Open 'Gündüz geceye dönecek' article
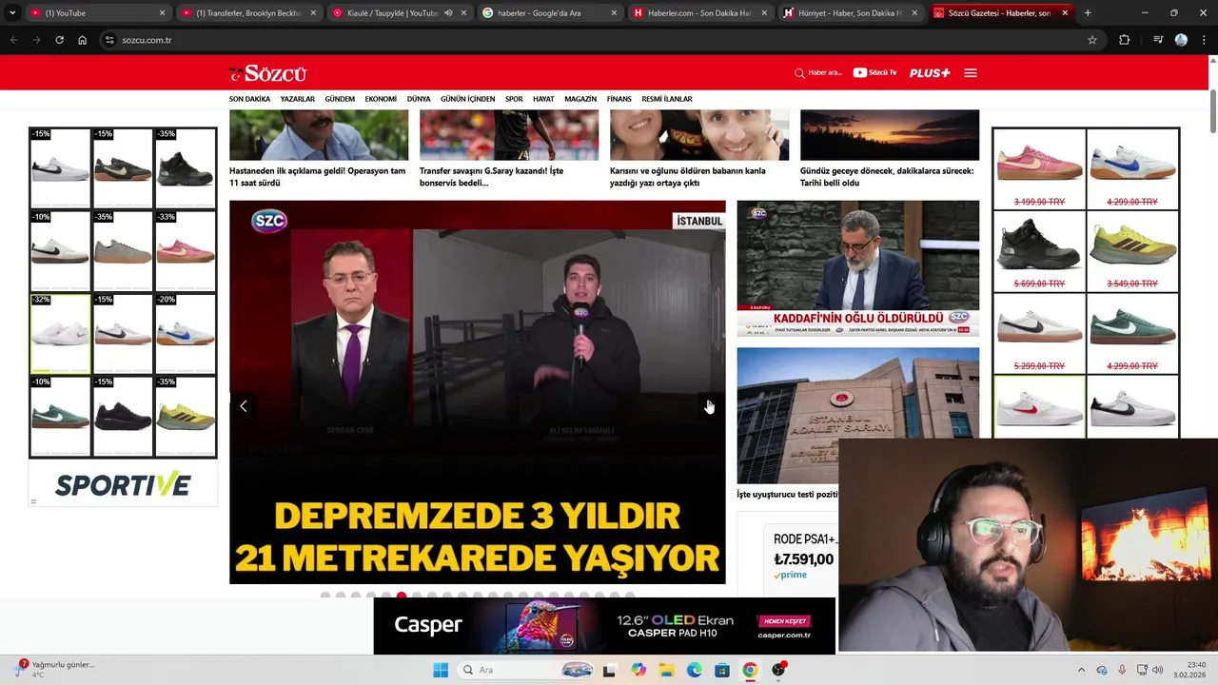 [887, 177]
